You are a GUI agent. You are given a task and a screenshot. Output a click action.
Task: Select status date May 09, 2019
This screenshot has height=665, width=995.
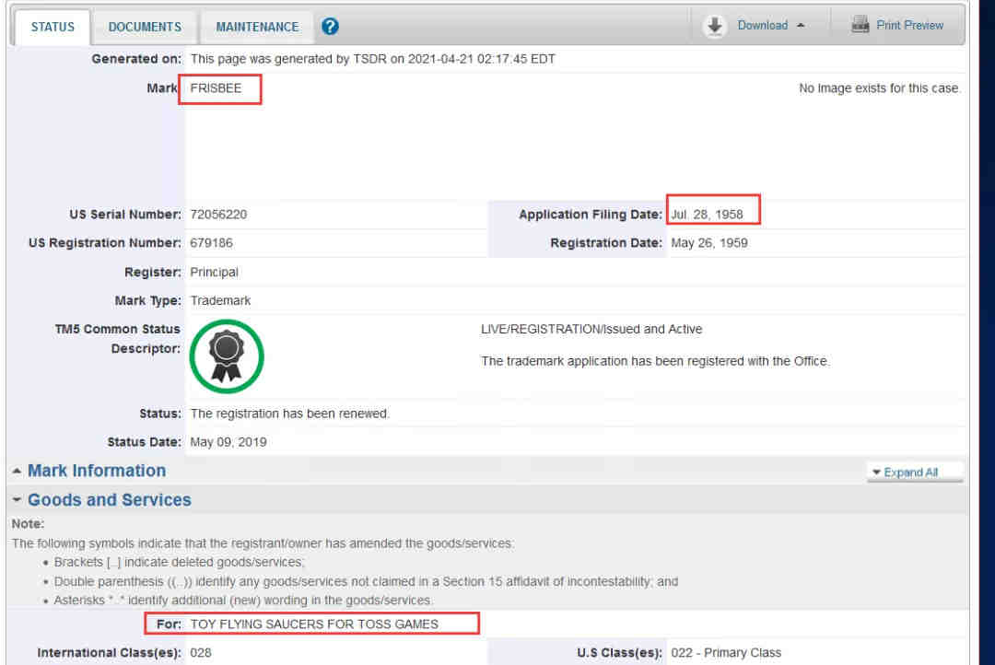[228, 442]
